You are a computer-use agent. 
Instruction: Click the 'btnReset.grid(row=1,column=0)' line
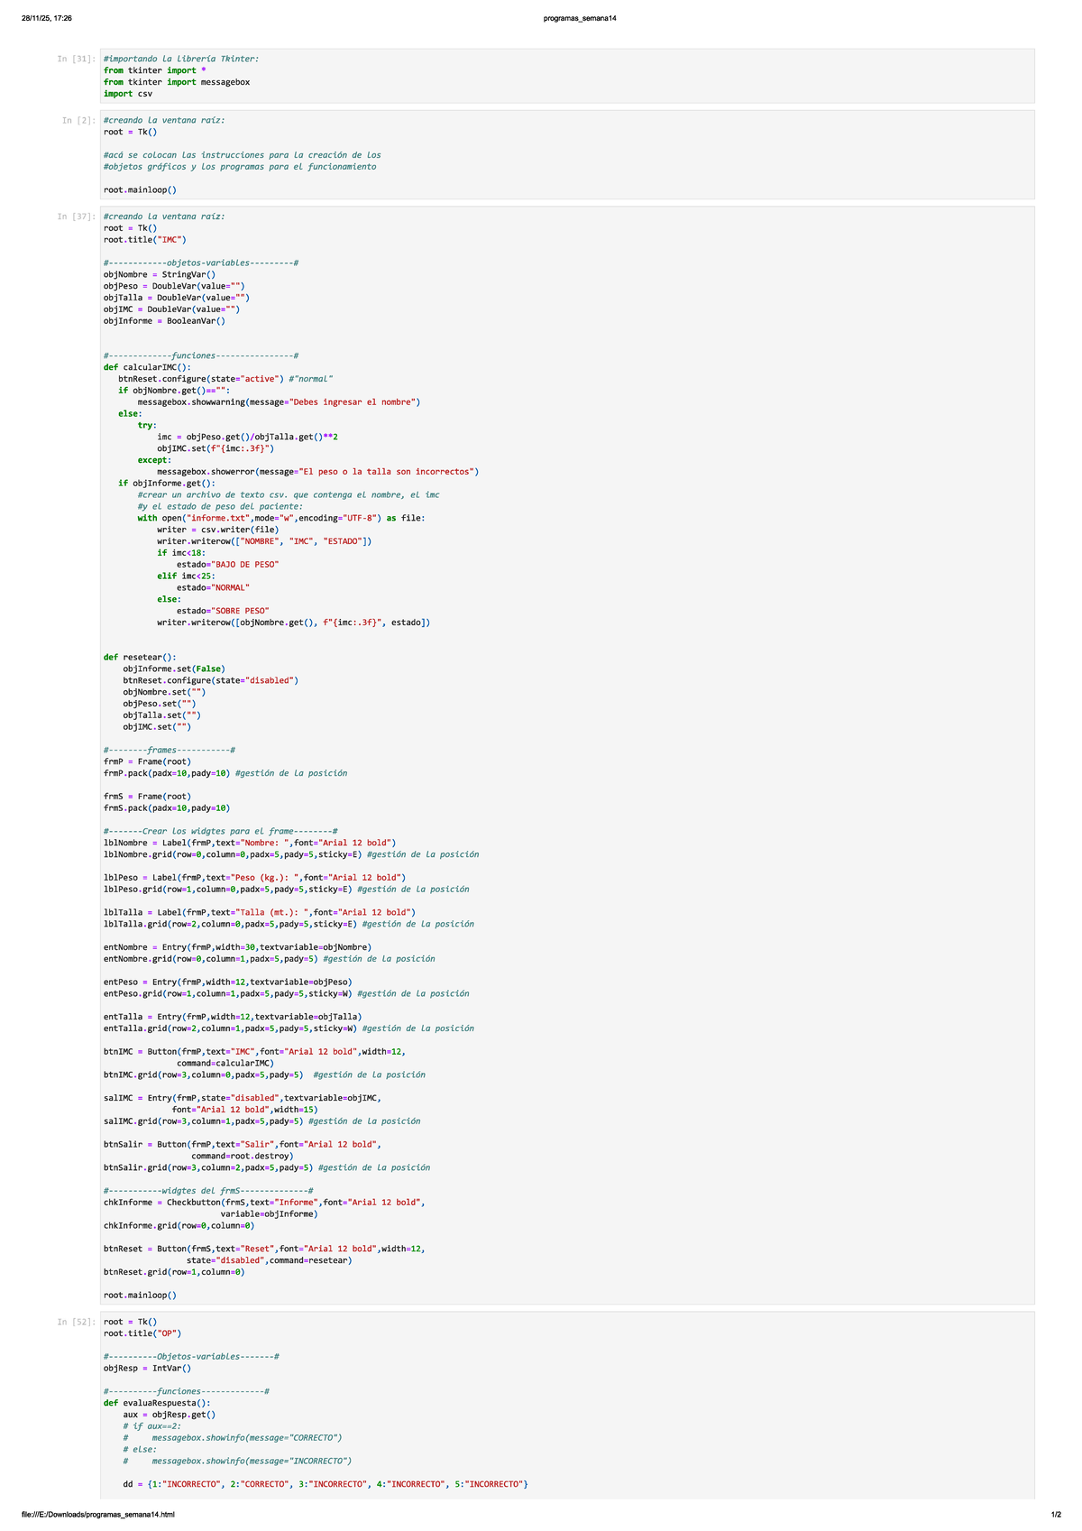tap(174, 1272)
